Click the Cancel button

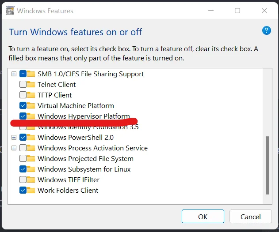[251, 217]
